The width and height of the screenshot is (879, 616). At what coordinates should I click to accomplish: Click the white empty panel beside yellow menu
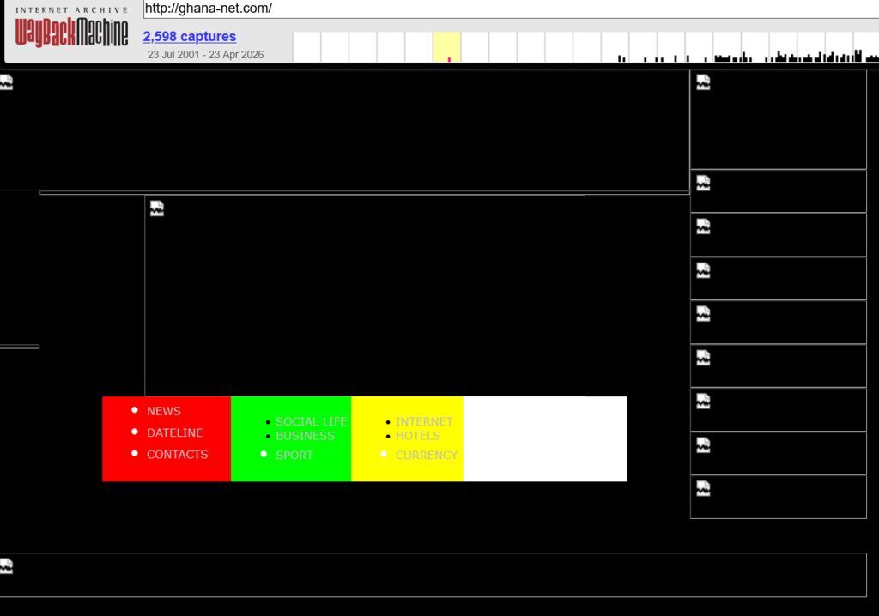pos(544,438)
